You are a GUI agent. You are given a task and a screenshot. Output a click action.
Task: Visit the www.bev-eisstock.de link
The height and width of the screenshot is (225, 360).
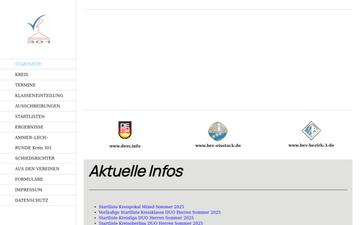pos(218,146)
